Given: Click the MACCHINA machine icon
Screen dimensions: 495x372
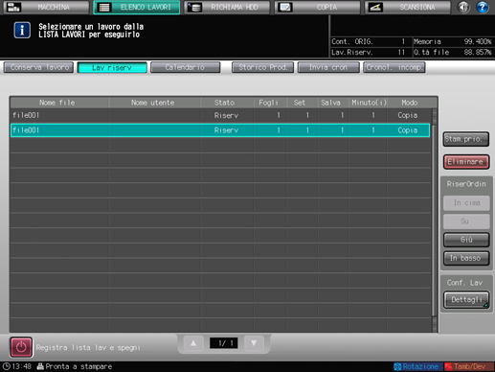Looking at the screenshot, I should (13, 7).
